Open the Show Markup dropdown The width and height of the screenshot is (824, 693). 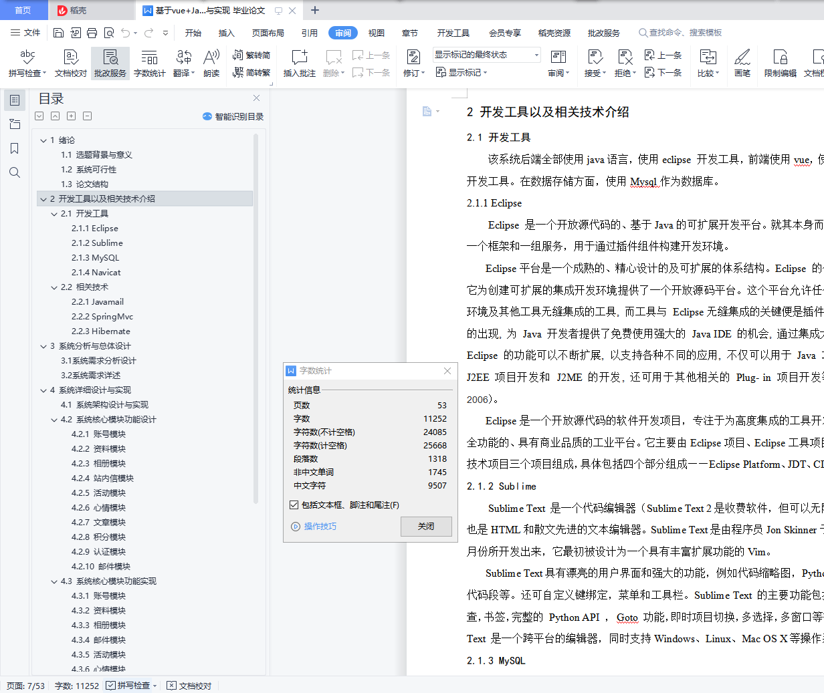click(x=461, y=72)
